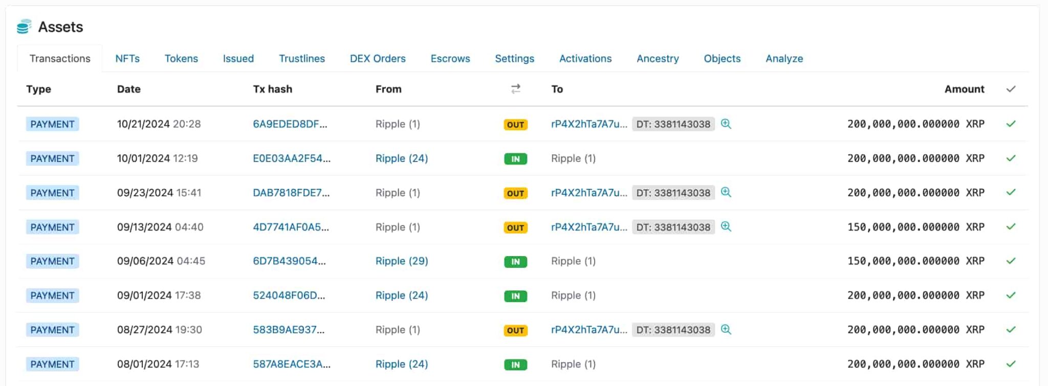Screen dimensions: 1048x386
Task: Click rP4X2hTa7A7u address in 09/13/2024 row
Action: tap(588, 227)
